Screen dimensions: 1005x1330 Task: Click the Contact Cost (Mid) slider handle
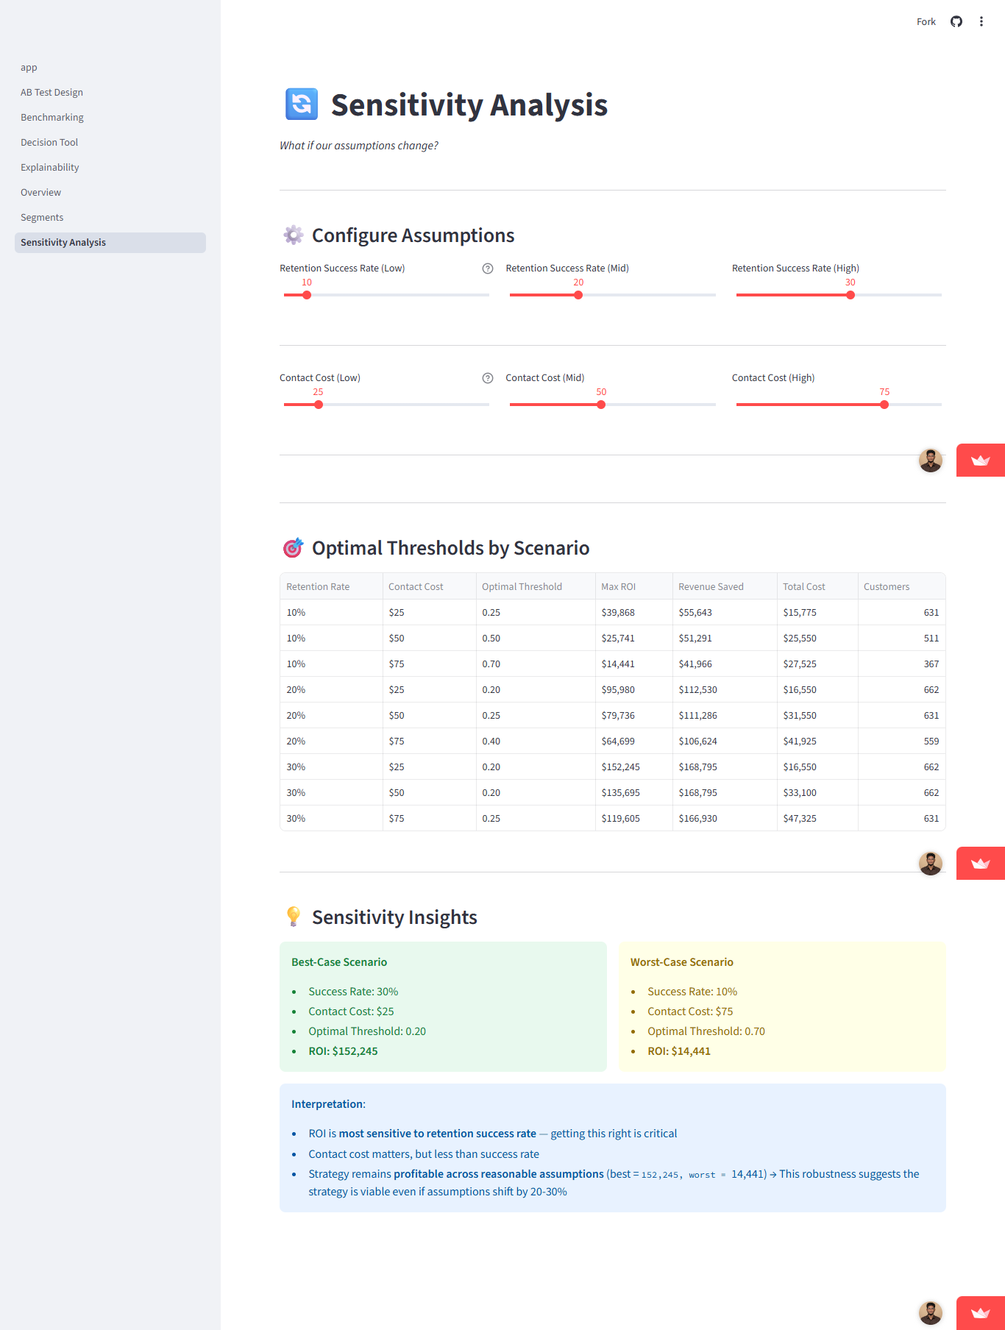pos(601,405)
